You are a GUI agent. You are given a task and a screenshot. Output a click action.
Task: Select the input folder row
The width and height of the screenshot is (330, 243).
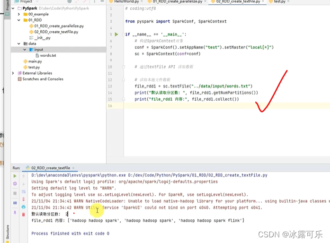click(59, 50)
